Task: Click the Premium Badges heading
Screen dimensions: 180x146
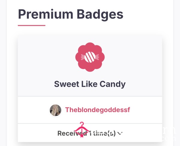Action: [x=70, y=14]
